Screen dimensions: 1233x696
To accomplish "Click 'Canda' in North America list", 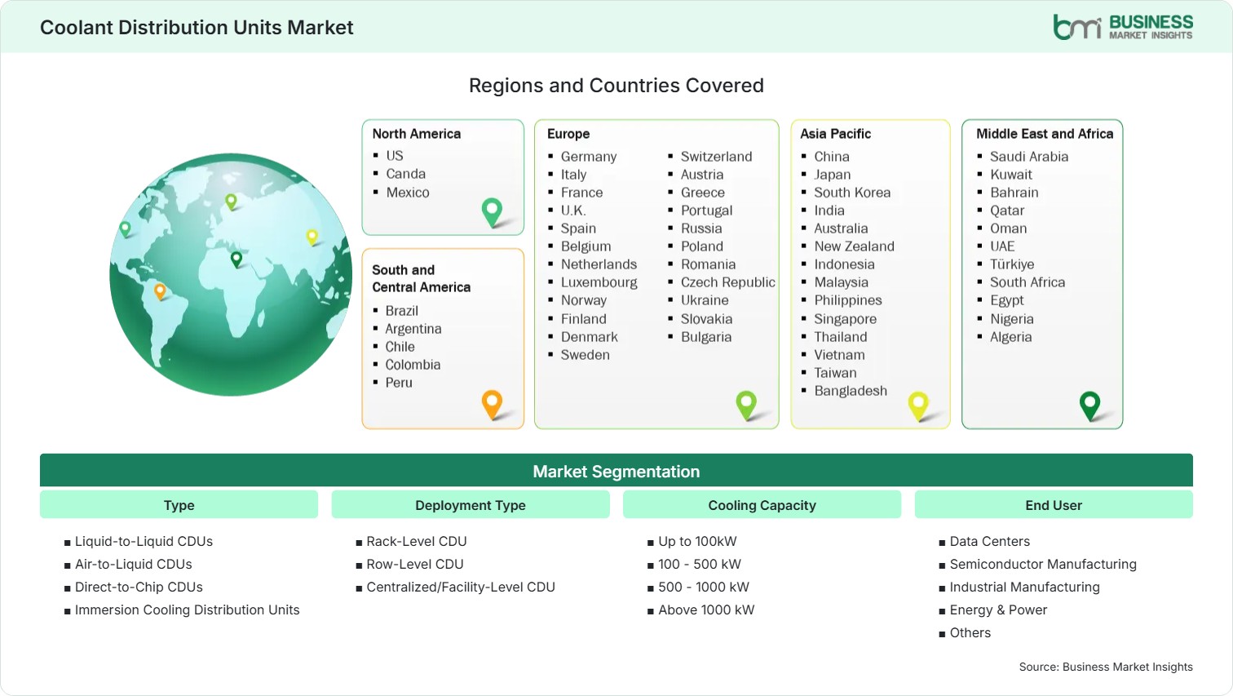I will [x=406, y=174].
